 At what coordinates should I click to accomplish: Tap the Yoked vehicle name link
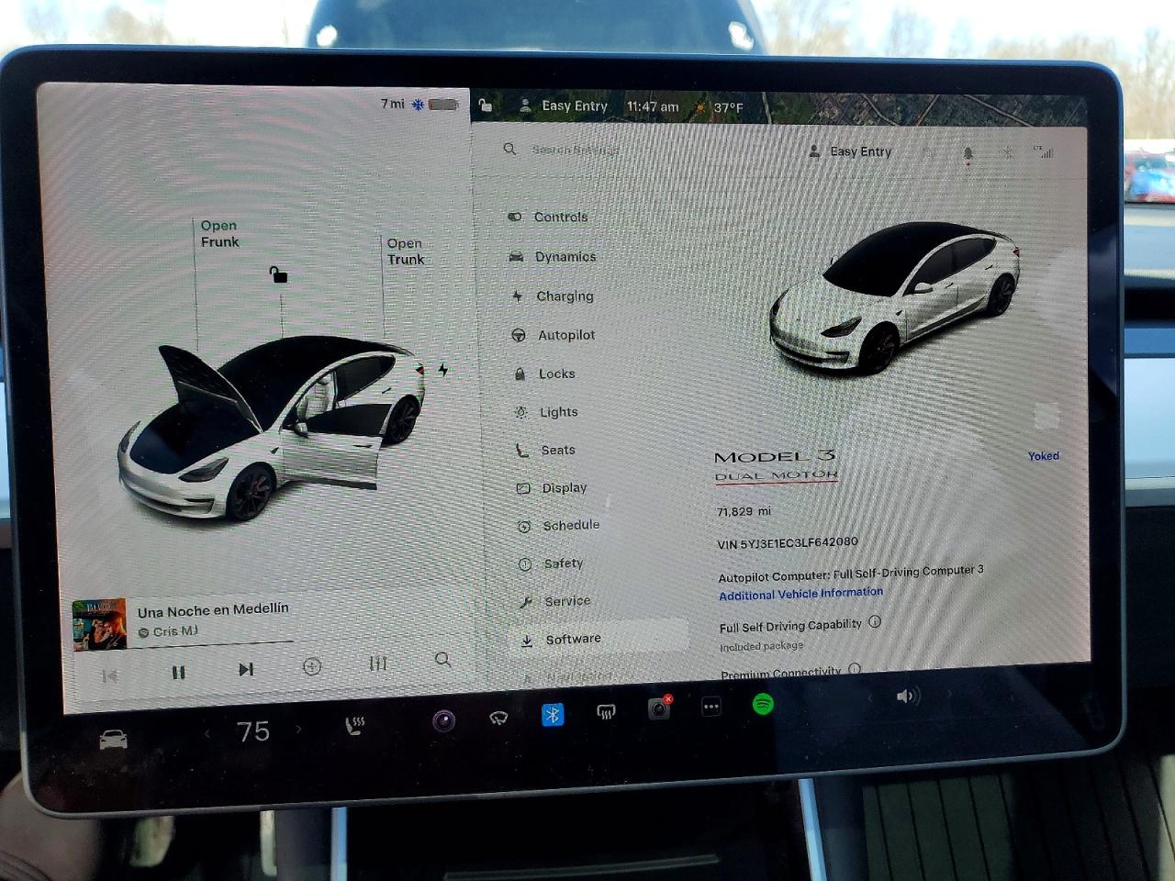click(x=1044, y=456)
